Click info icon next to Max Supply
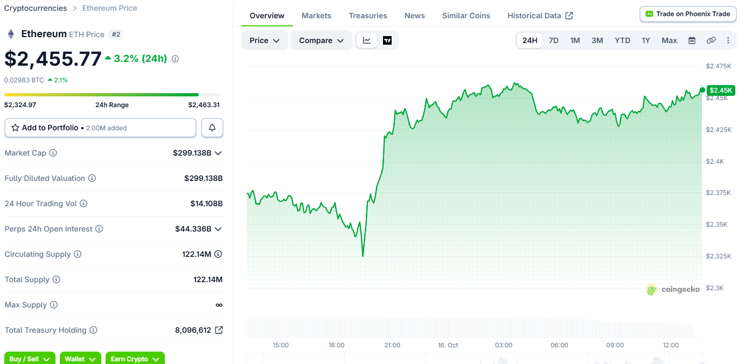Viewport: 745px width, 364px height. pyautogui.click(x=54, y=305)
